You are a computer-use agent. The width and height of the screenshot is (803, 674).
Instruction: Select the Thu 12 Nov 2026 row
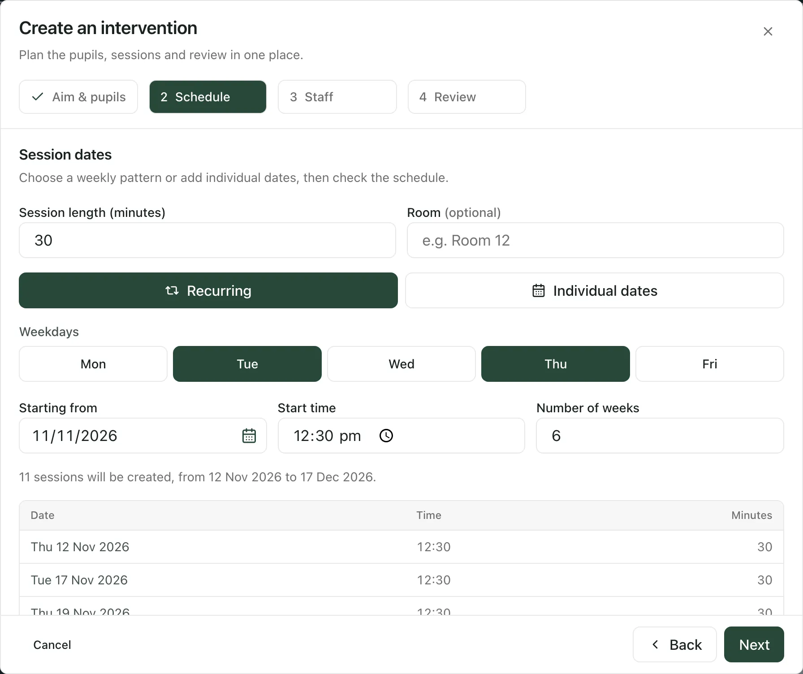pyautogui.click(x=401, y=547)
